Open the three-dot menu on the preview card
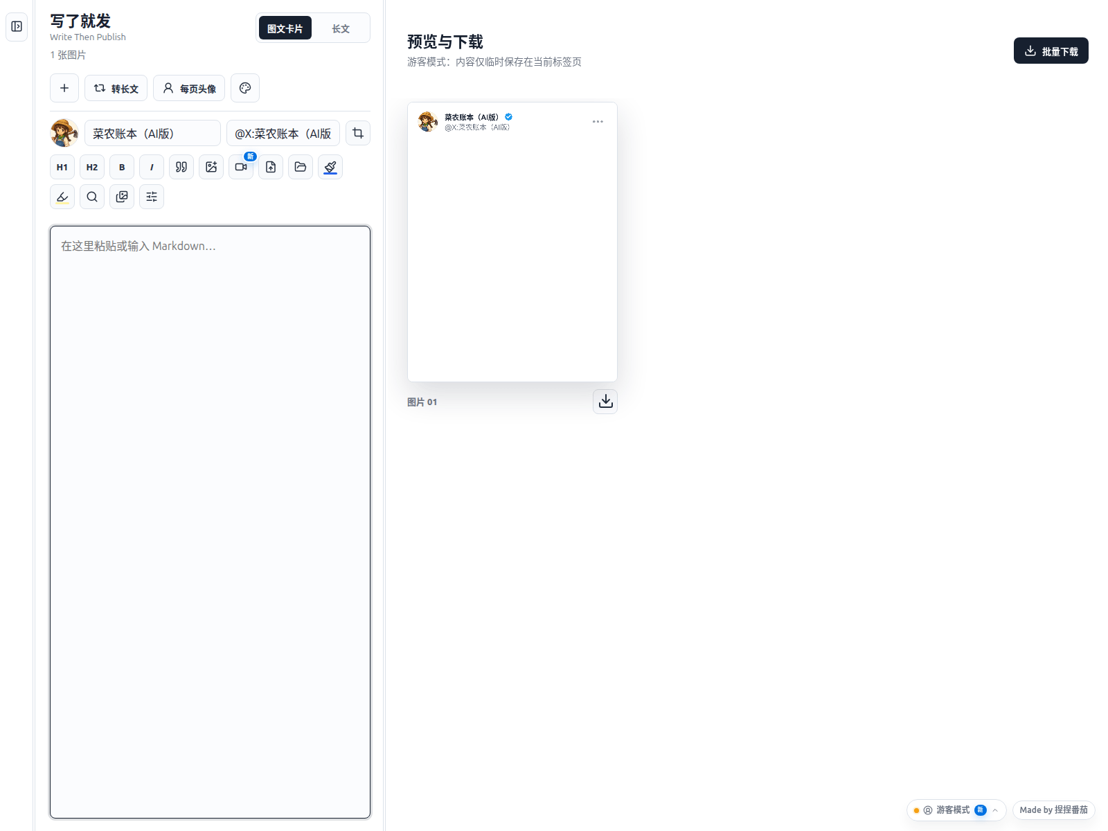The image size is (1108, 831). click(x=598, y=122)
